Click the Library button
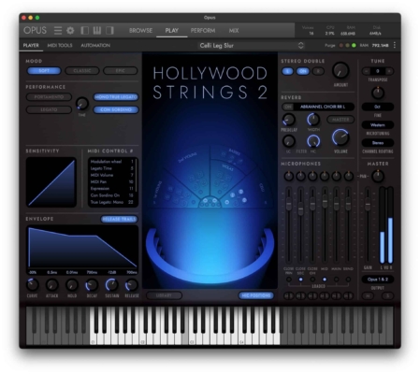This screenshot has height=374, width=420. [x=164, y=295]
